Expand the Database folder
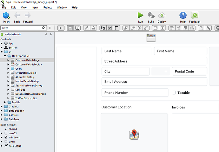Viewport: 219px width, 152px height. pos(2,119)
